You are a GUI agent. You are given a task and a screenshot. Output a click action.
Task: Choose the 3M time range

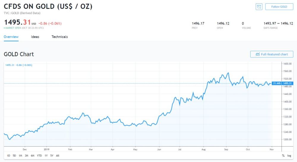[26, 155]
